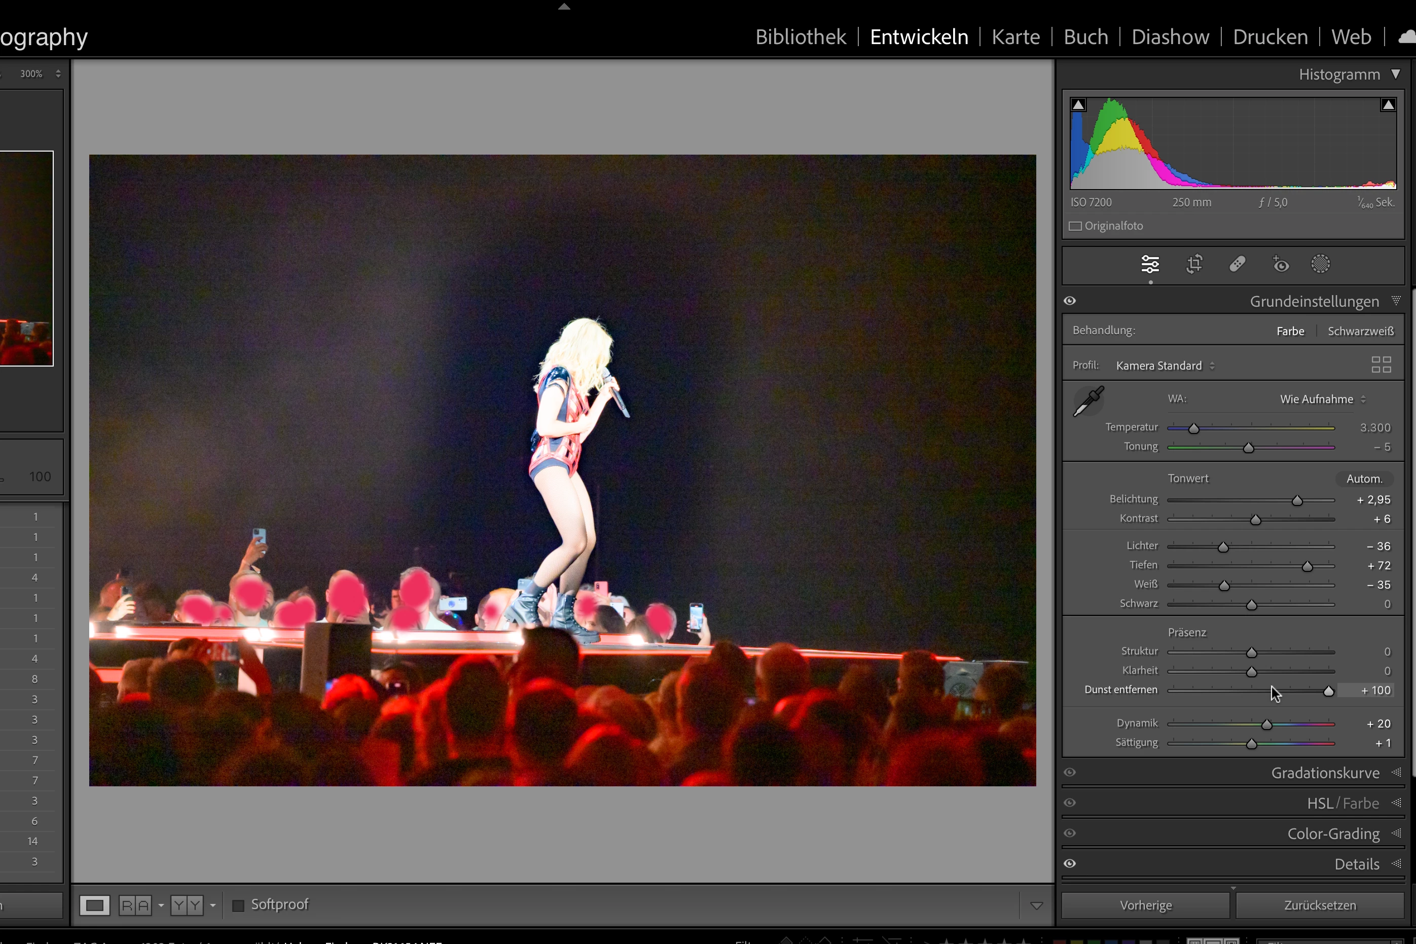Toggle shadow clipping indicator in histogram

(x=1078, y=105)
